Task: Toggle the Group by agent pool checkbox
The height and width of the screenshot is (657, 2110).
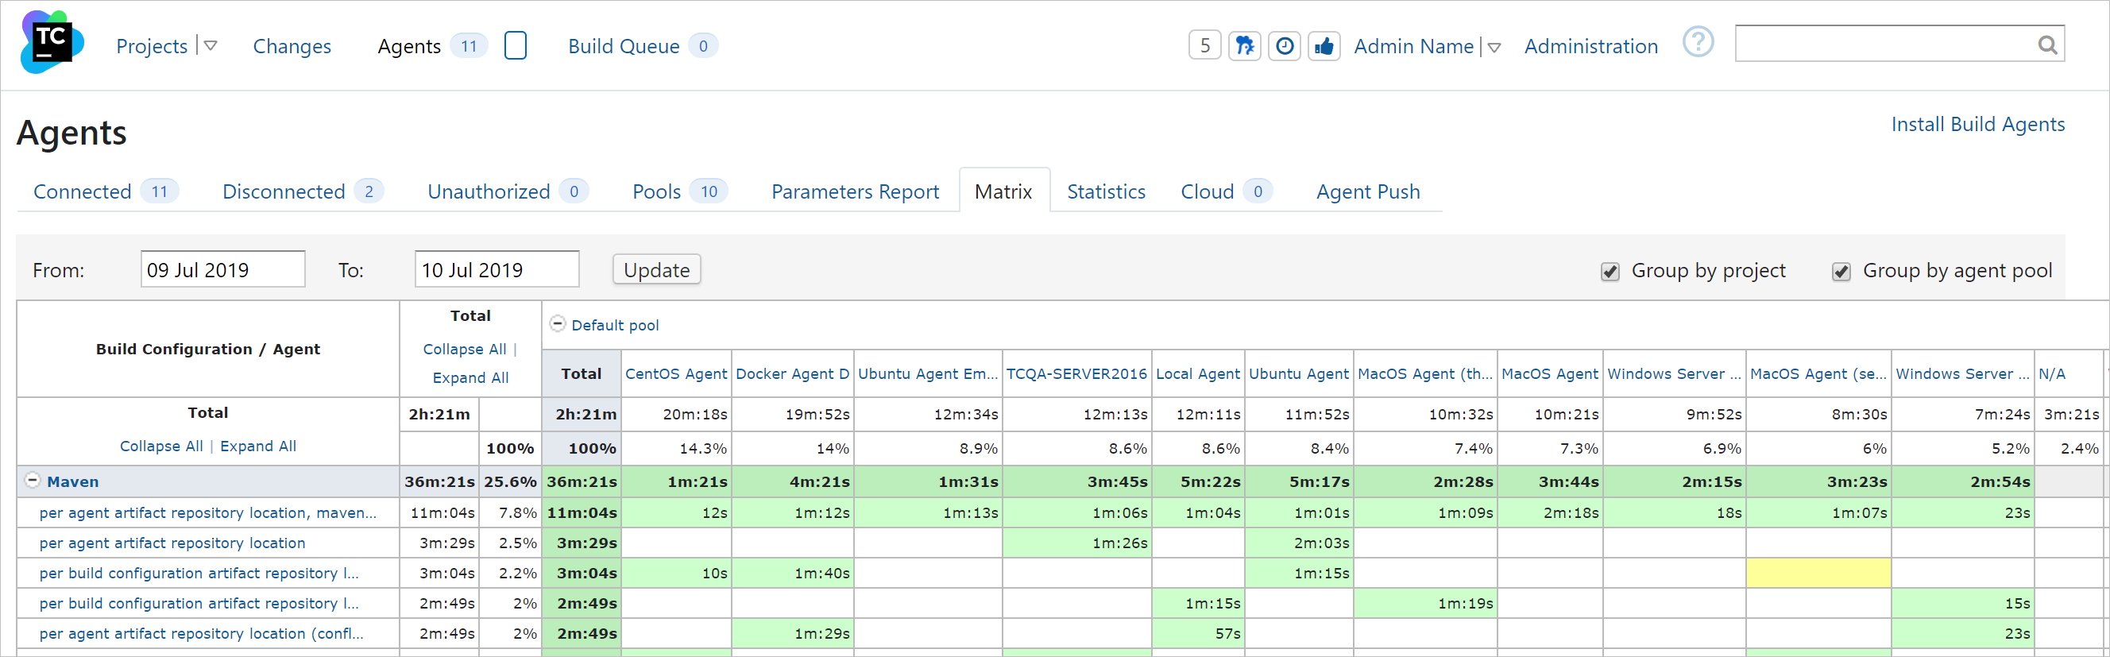Action: click(1841, 272)
